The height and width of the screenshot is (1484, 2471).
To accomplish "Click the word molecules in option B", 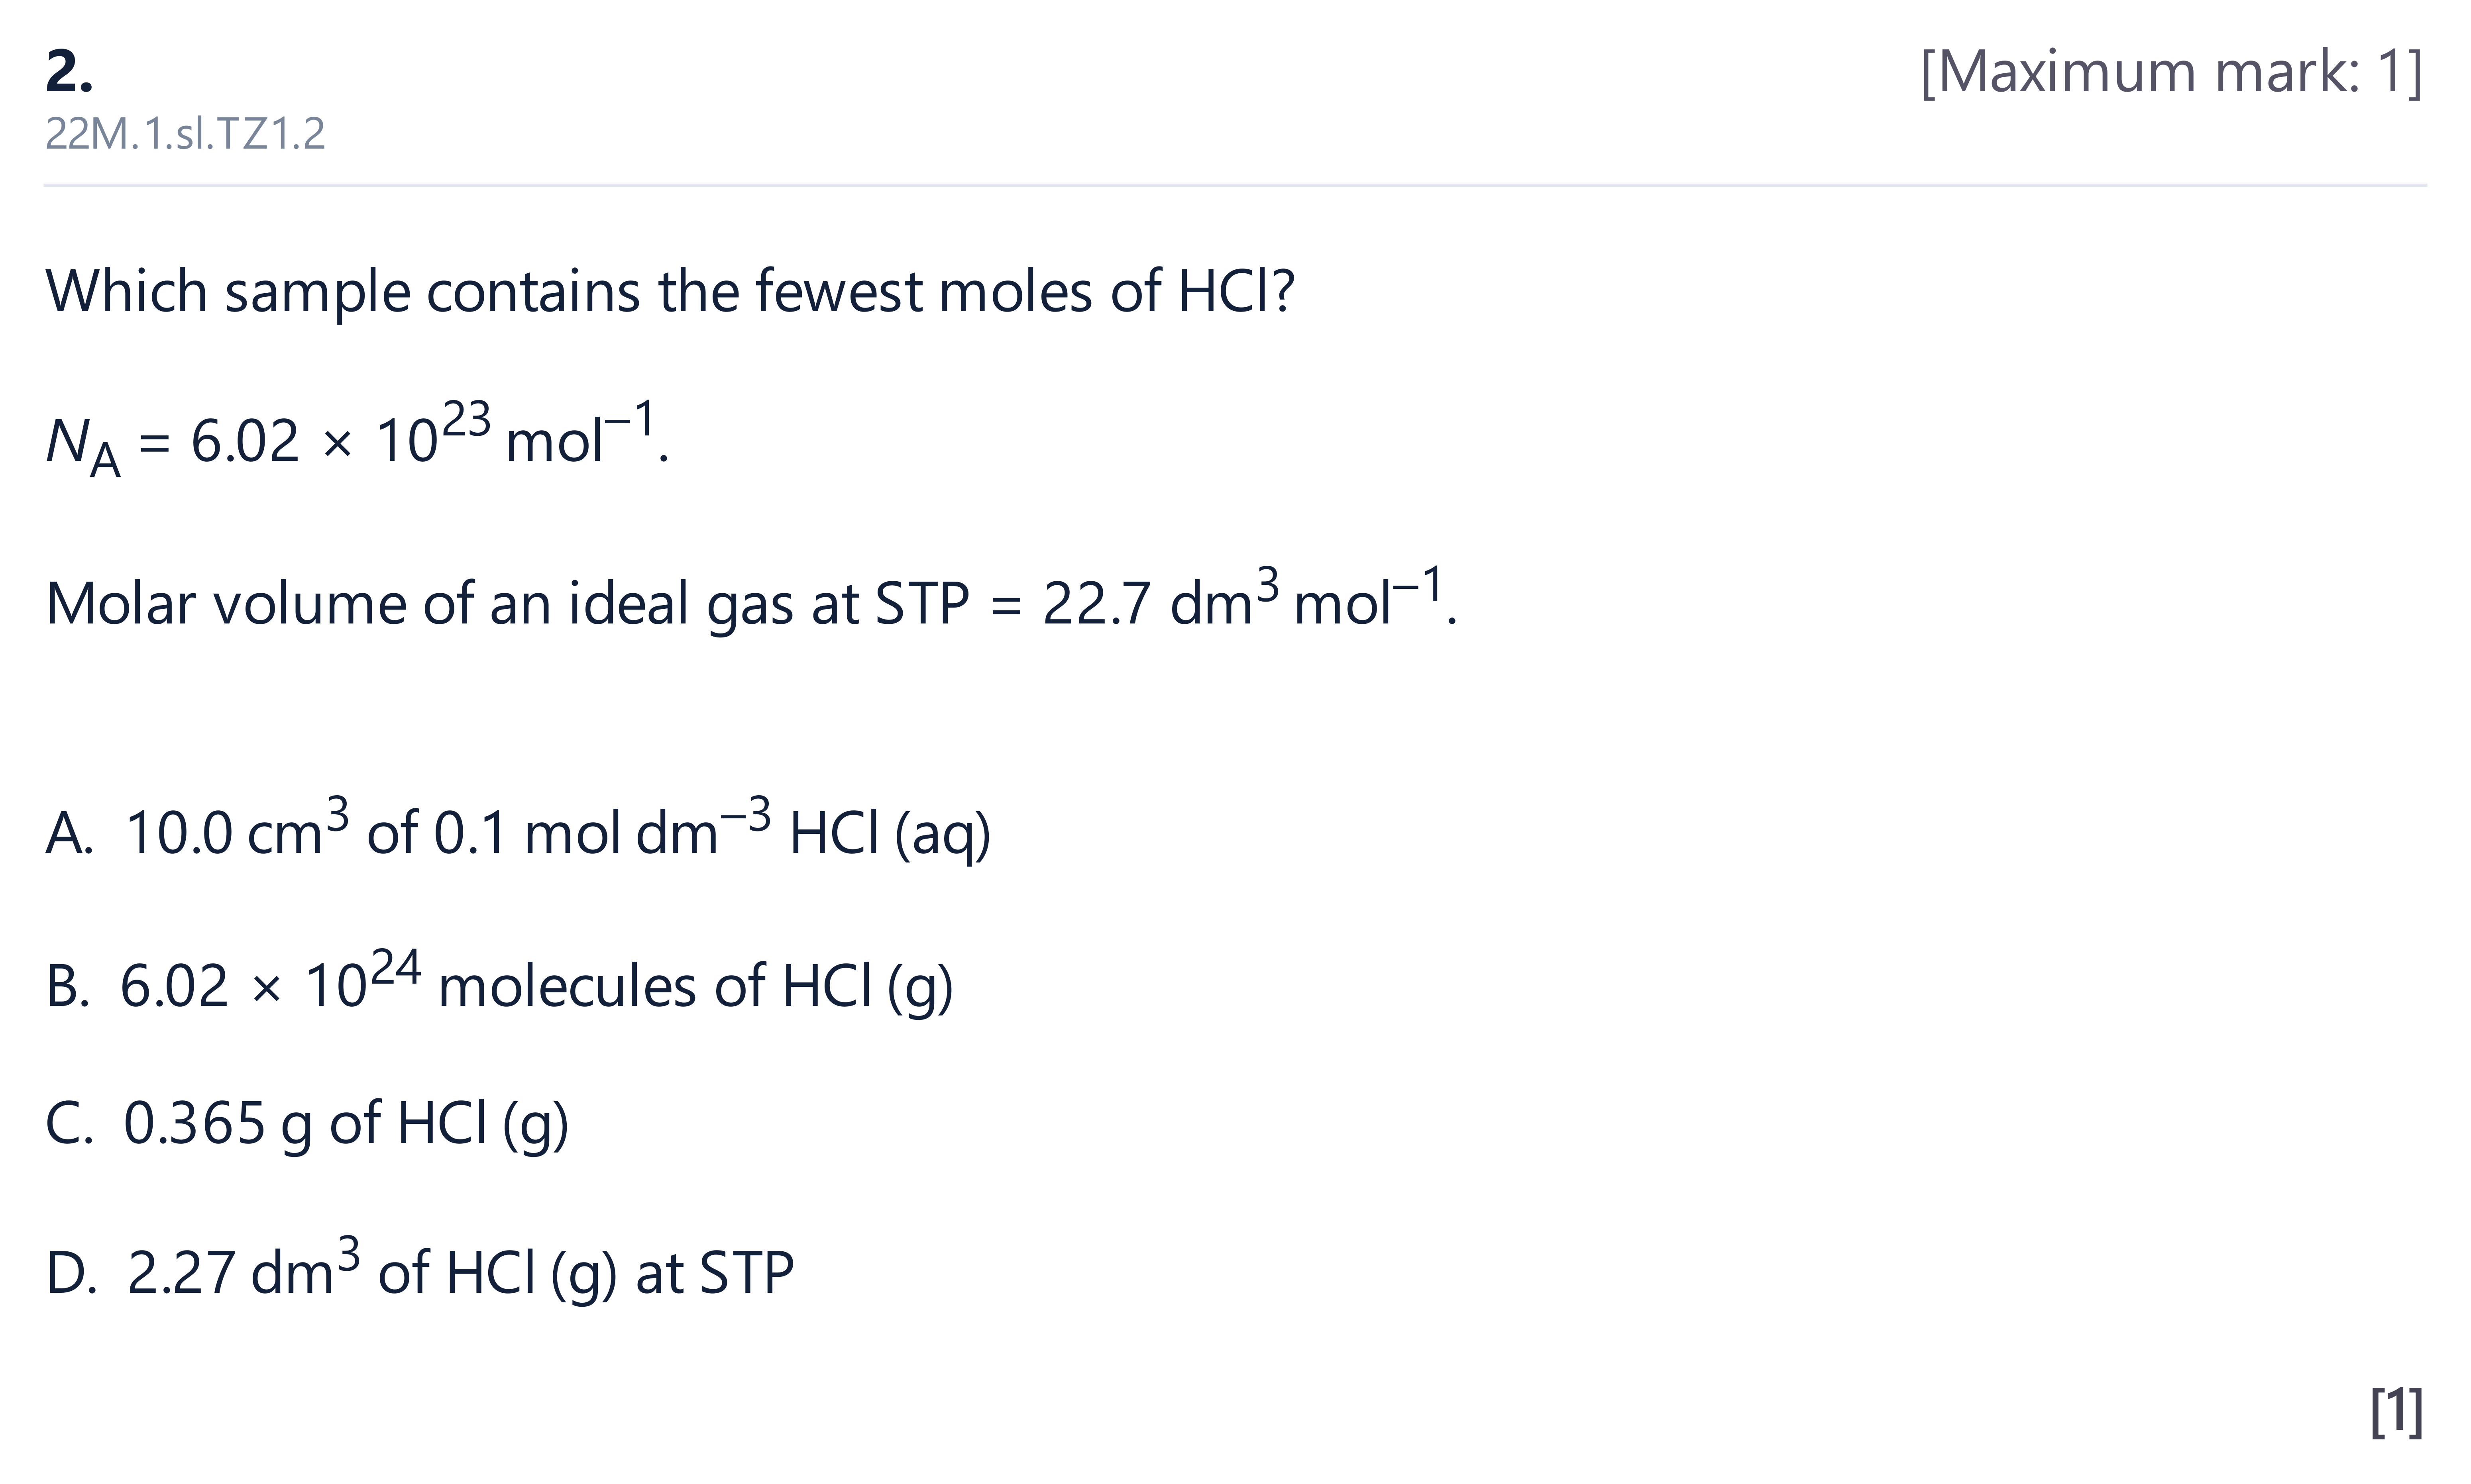I will pyautogui.click(x=567, y=986).
